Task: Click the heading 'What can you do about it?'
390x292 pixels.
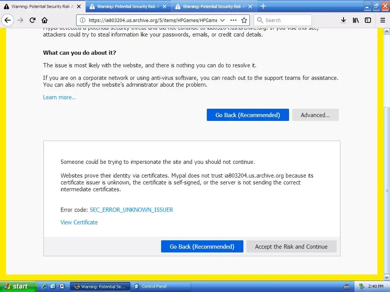Action: (x=80, y=52)
